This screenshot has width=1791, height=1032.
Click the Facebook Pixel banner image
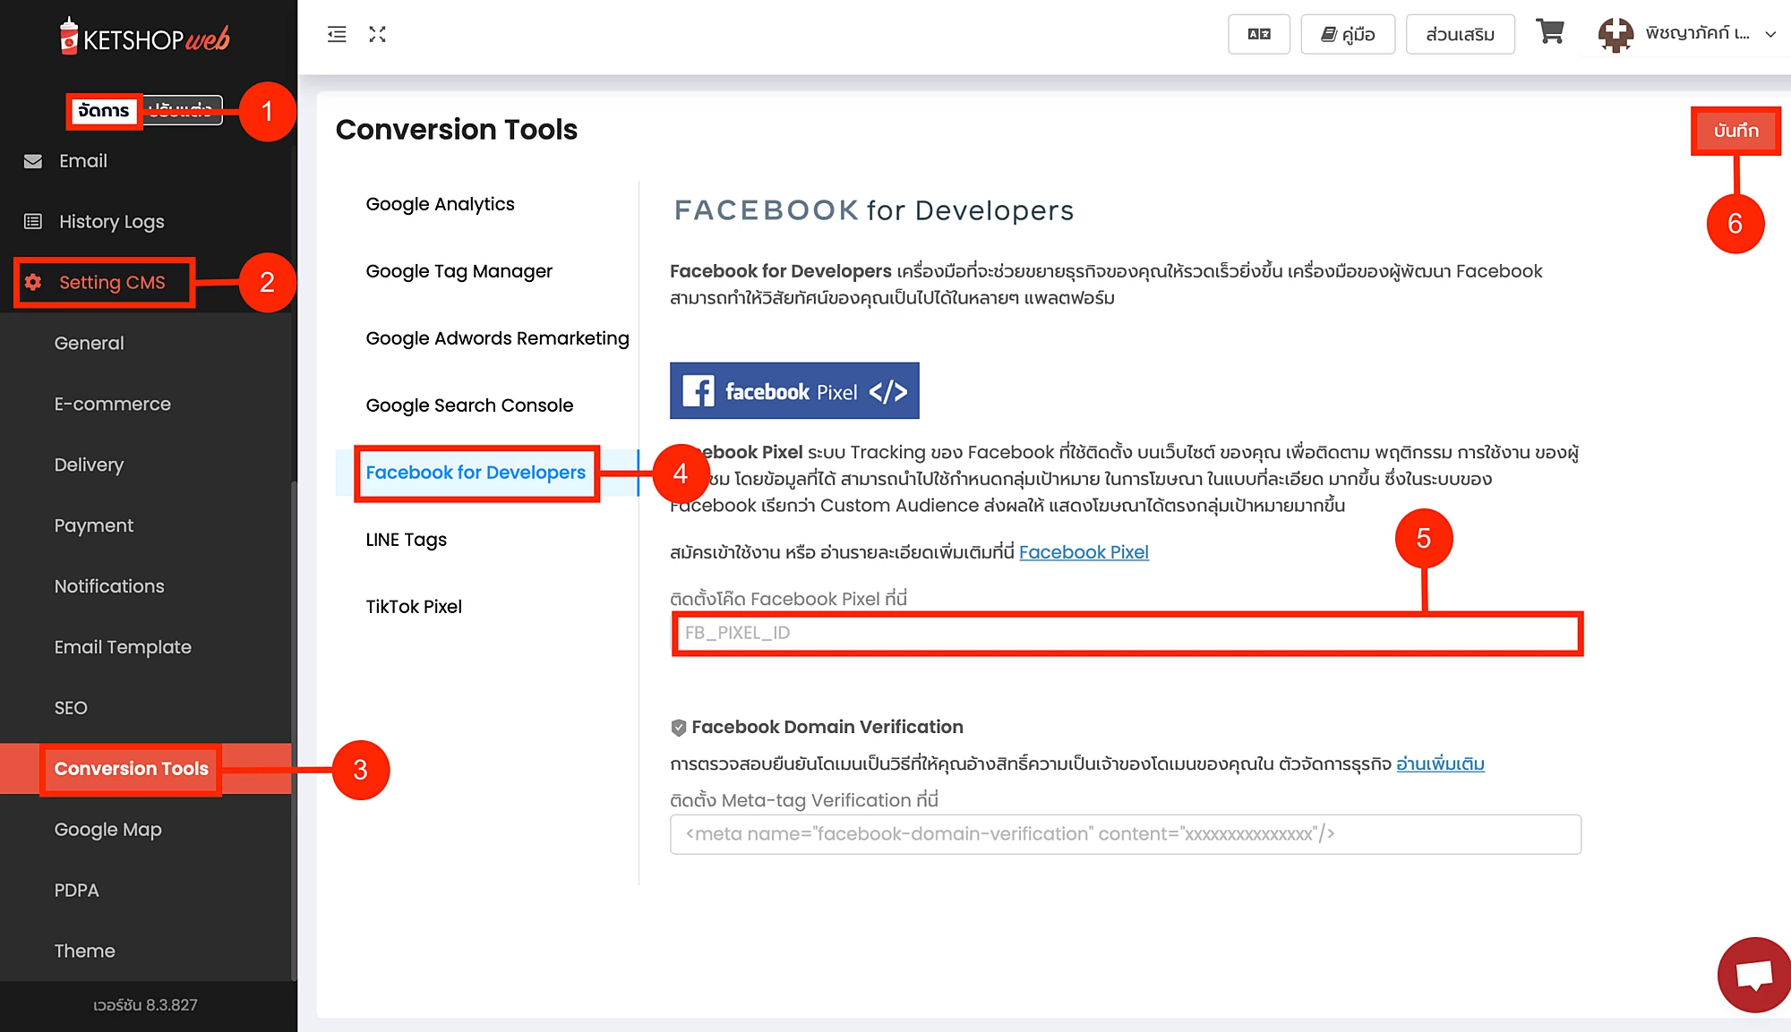[794, 390]
